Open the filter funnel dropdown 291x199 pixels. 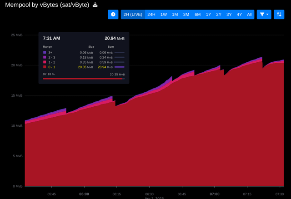(264, 15)
